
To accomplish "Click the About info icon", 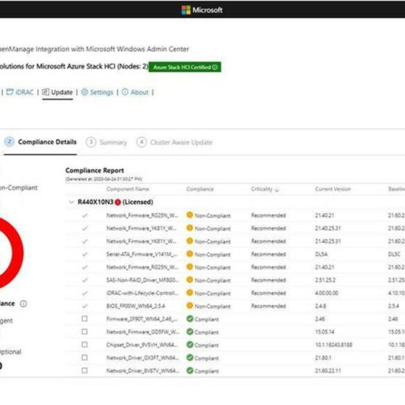I will click(125, 92).
